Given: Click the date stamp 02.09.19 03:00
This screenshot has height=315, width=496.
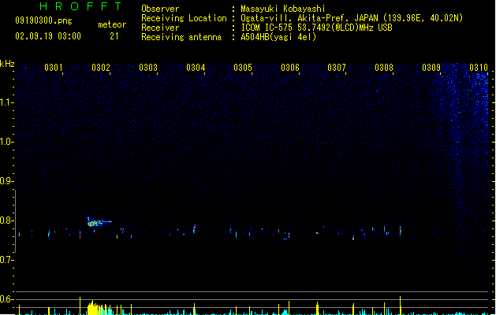Looking at the screenshot, I should pos(48,36).
